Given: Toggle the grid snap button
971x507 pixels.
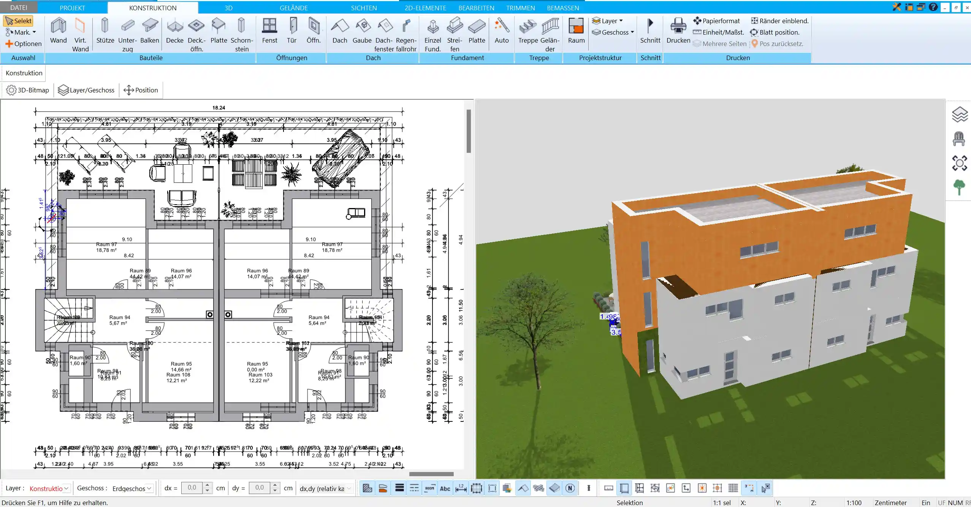Looking at the screenshot, I should coord(733,488).
